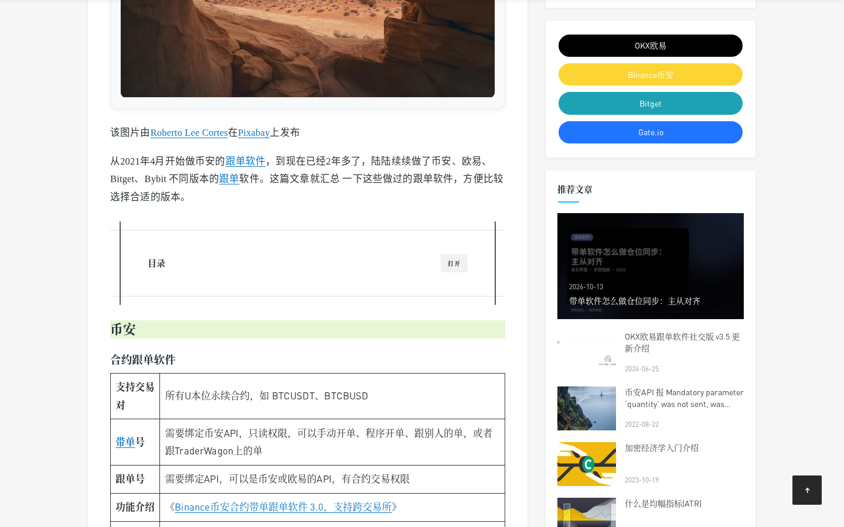Click the Binance币安 button

[651, 74]
